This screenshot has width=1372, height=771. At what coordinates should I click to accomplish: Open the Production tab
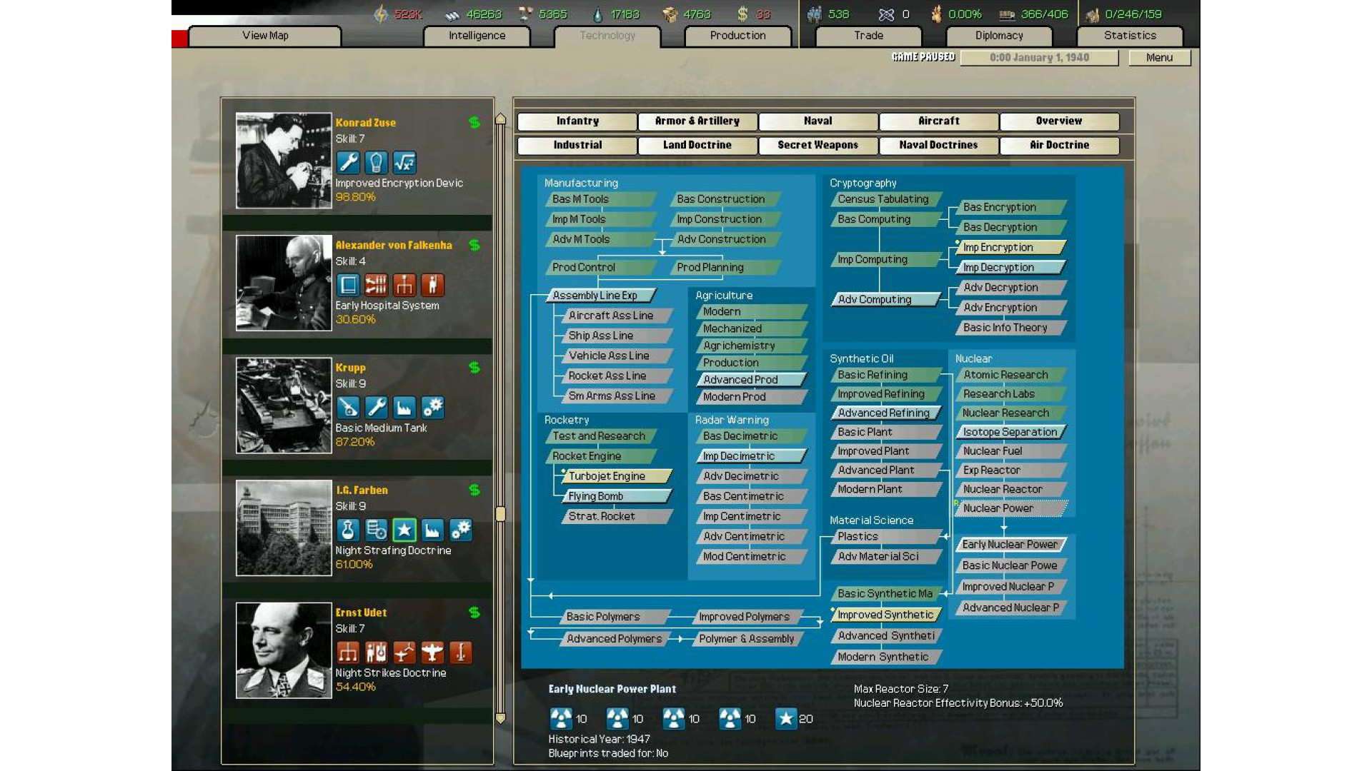coord(737,36)
